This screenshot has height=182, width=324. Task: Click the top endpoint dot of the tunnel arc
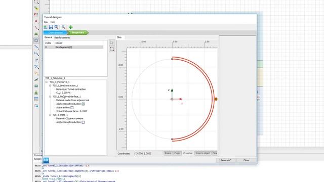172,59
